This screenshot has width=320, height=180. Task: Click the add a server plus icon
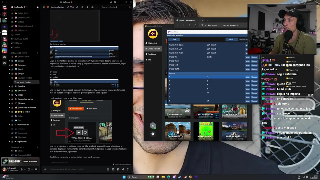[x=4, y=57]
